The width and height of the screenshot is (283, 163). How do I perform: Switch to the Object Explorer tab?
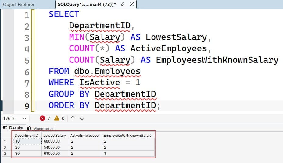[x=19, y=5]
